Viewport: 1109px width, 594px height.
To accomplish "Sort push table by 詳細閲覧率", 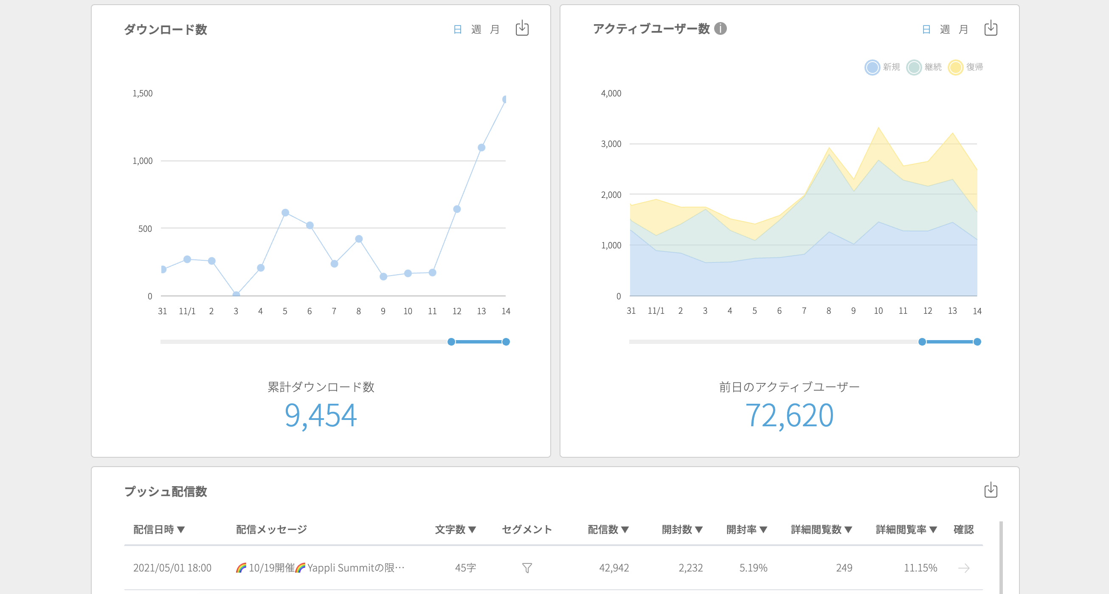I will coord(906,529).
